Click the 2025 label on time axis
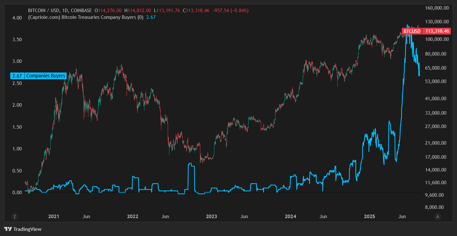 [370, 217]
